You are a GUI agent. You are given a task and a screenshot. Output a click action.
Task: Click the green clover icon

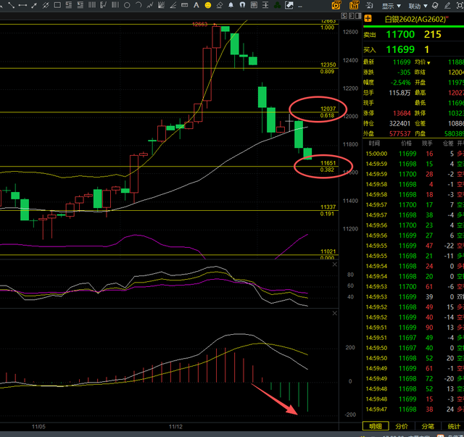277,5
